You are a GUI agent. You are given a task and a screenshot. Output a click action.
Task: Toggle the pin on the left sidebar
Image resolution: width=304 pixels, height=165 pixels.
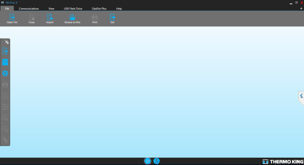pos(7,42)
